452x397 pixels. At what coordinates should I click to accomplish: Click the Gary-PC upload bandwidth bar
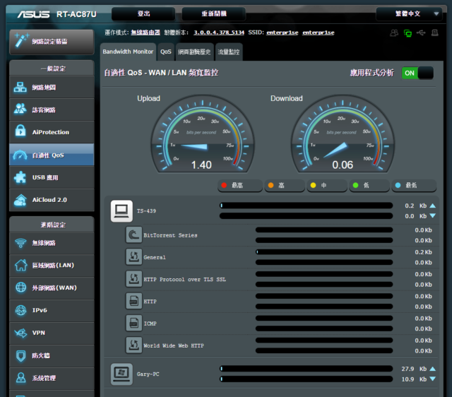[x=306, y=369]
